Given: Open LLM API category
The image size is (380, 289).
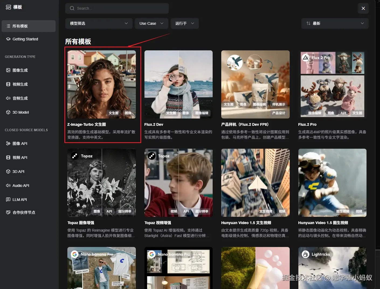Looking at the screenshot, I should (29, 200).
